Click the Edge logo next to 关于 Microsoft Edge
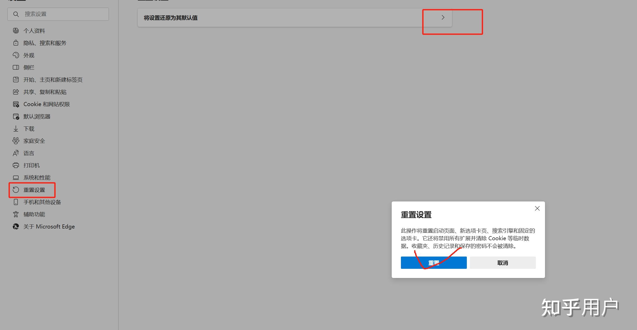637x330 pixels. (x=16, y=226)
